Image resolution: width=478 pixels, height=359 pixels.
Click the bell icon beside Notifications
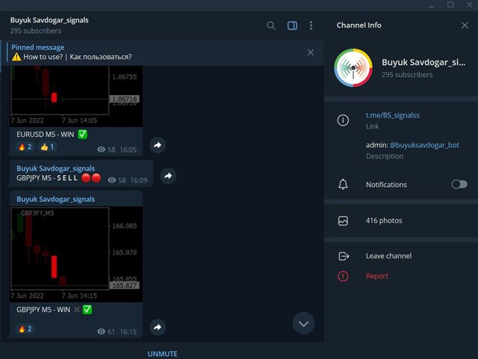343,185
